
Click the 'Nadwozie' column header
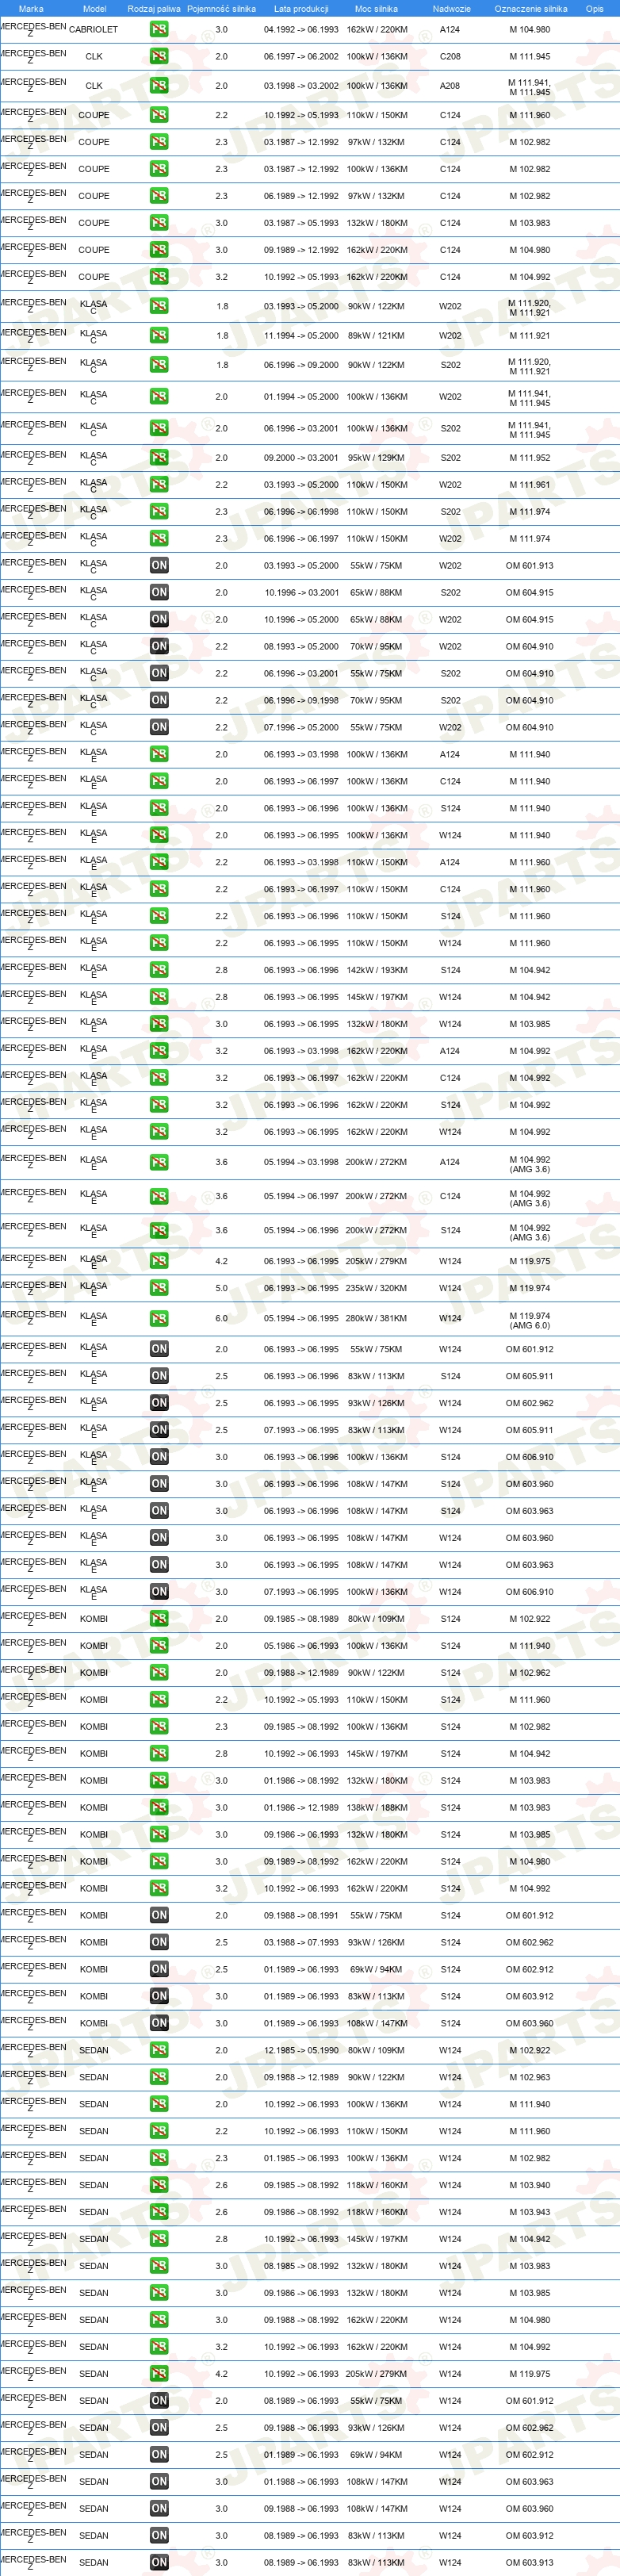point(451,9)
